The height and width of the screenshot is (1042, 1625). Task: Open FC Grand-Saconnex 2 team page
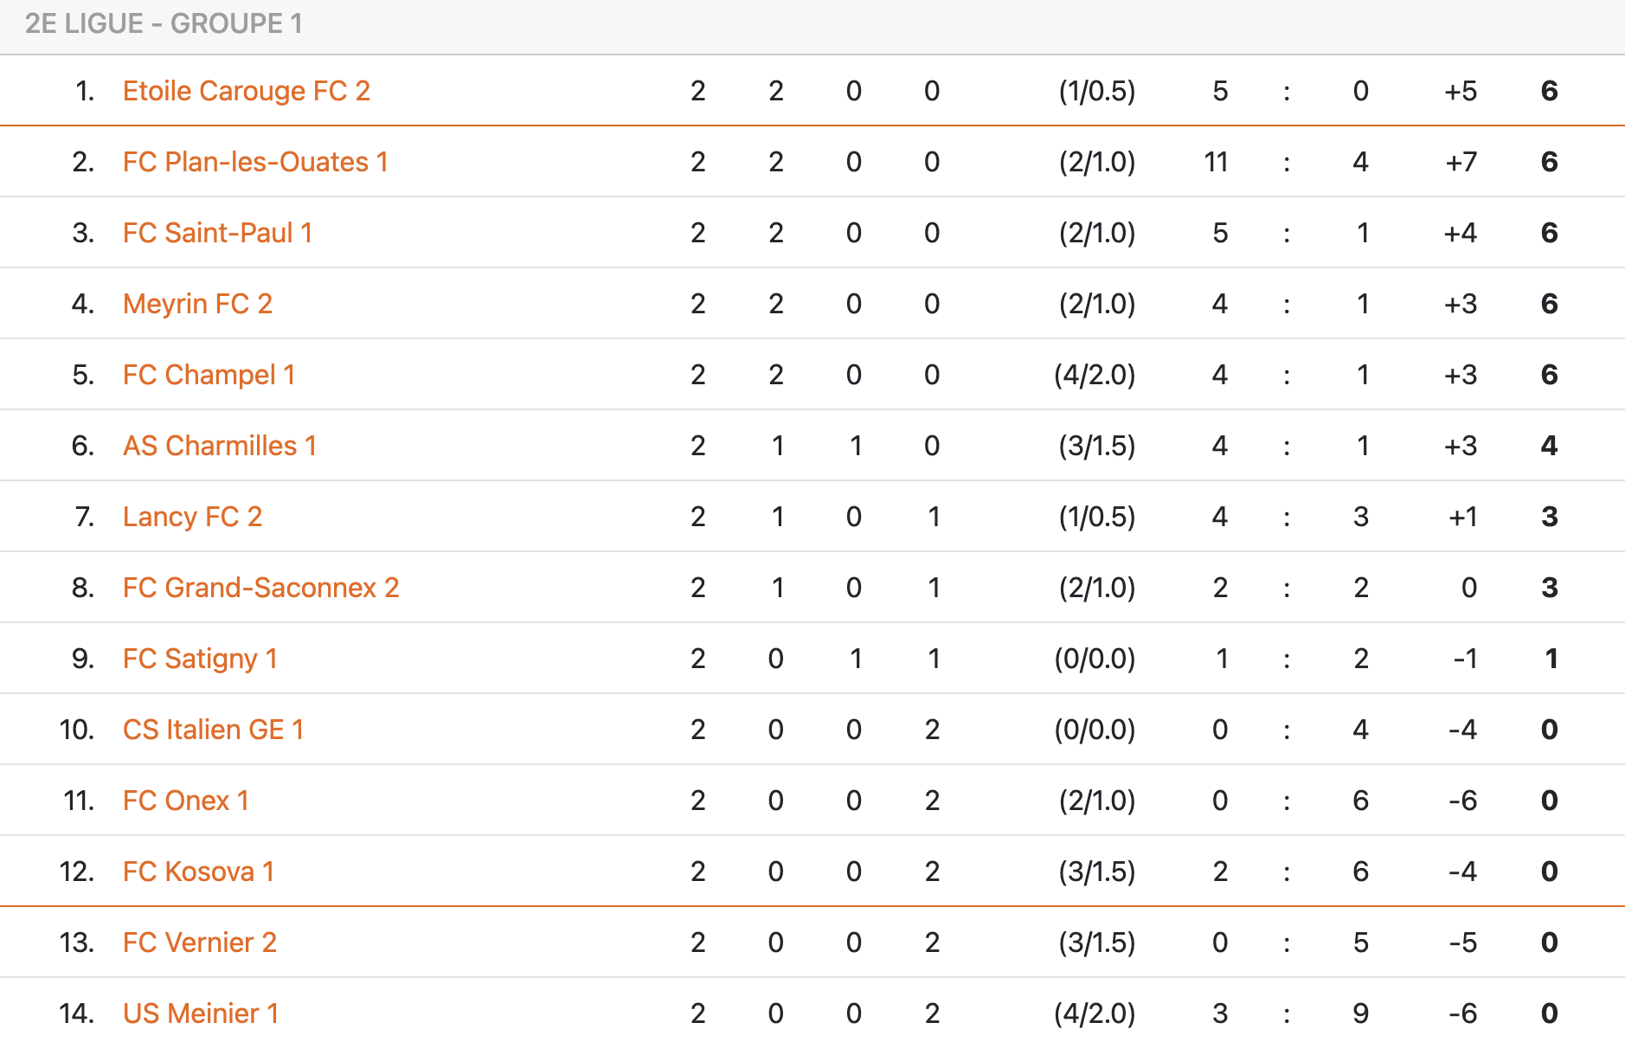click(x=260, y=588)
